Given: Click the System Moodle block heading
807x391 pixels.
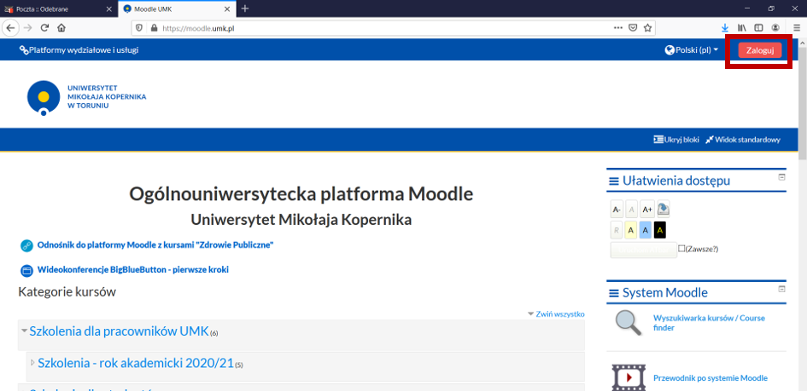Looking at the screenshot, I should pos(665,292).
